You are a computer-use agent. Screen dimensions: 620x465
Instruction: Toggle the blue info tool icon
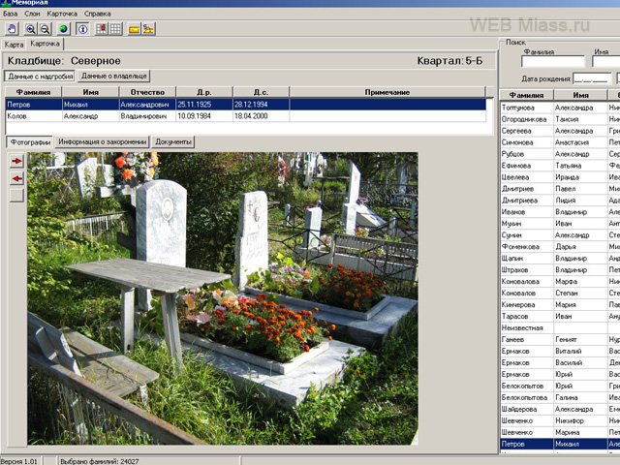coord(82,29)
